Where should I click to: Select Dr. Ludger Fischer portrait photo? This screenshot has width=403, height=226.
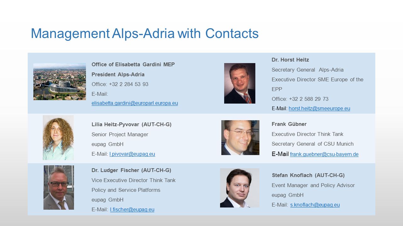pos(59,187)
